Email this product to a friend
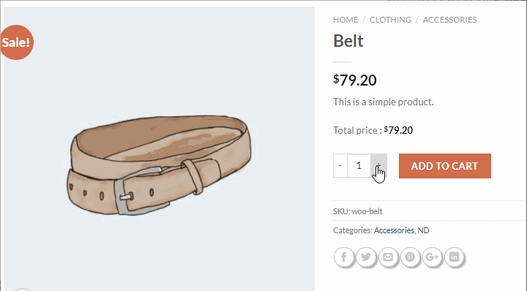The height and width of the screenshot is (291, 527). click(388, 257)
